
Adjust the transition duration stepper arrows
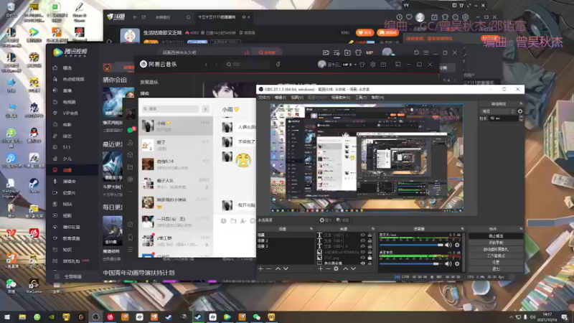521,118
